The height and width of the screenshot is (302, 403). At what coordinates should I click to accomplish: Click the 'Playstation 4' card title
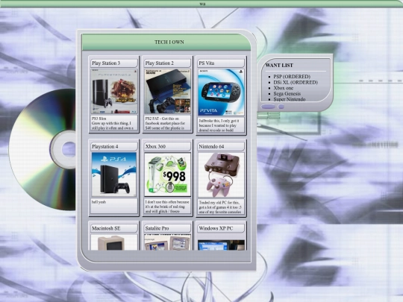[x=105, y=146]
